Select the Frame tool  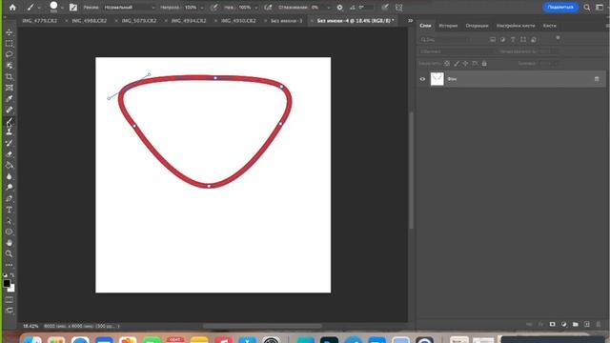(x=9, y=88)
